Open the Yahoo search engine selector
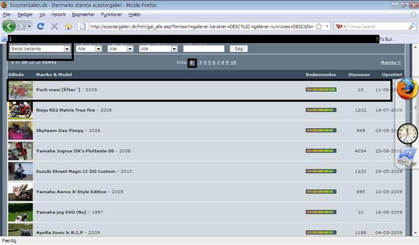This screenshot has height=245, width=419. click(x=341, y=26)
